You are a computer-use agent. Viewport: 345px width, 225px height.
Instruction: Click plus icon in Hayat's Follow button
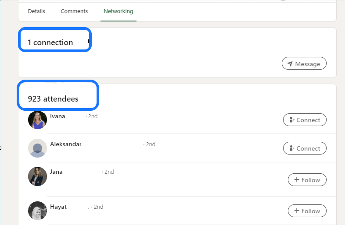[x=297, y=211]
